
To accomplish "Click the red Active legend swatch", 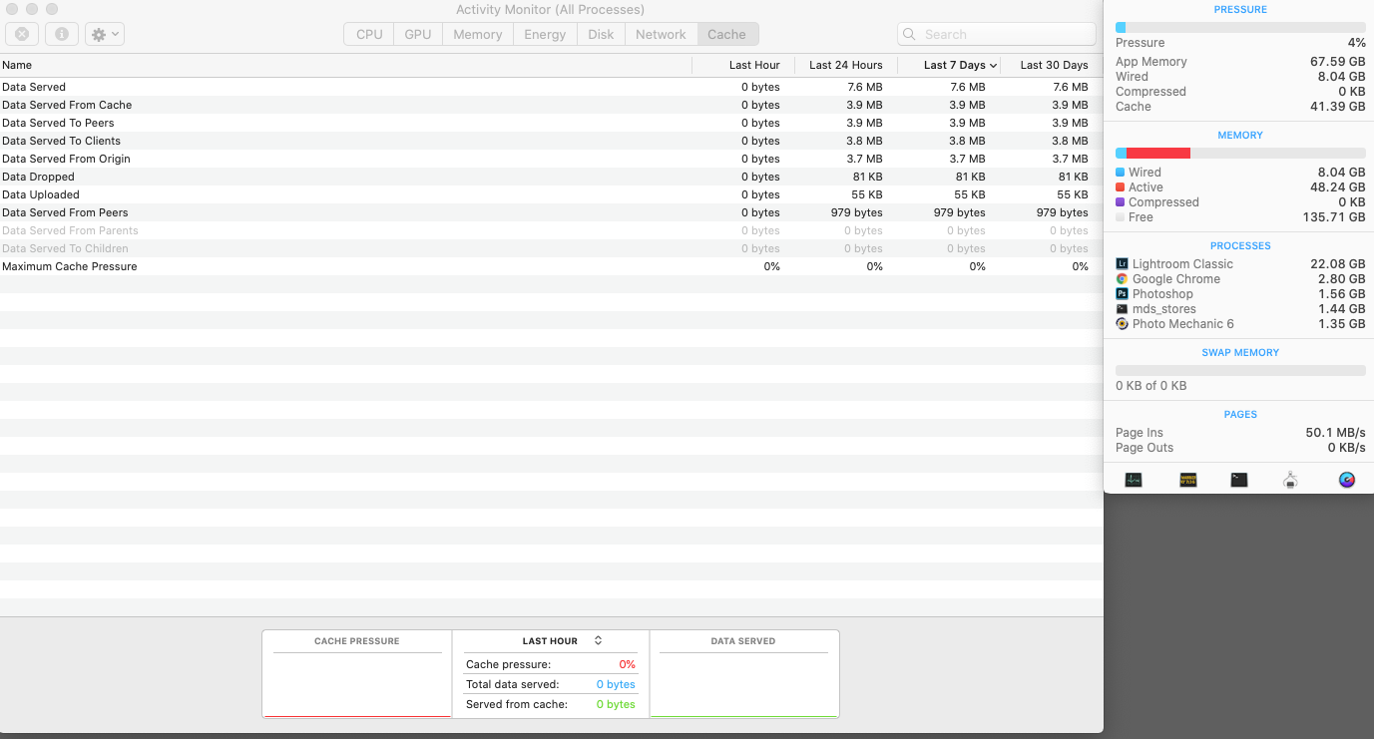I will coord(1120,187).
